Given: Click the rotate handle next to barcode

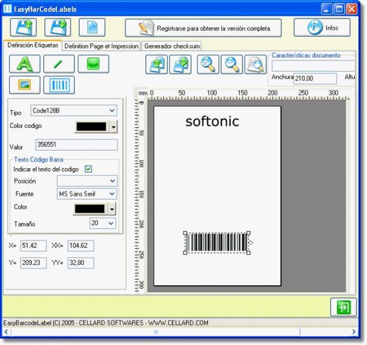Looking at the screenshot, I should pos(251,242).
